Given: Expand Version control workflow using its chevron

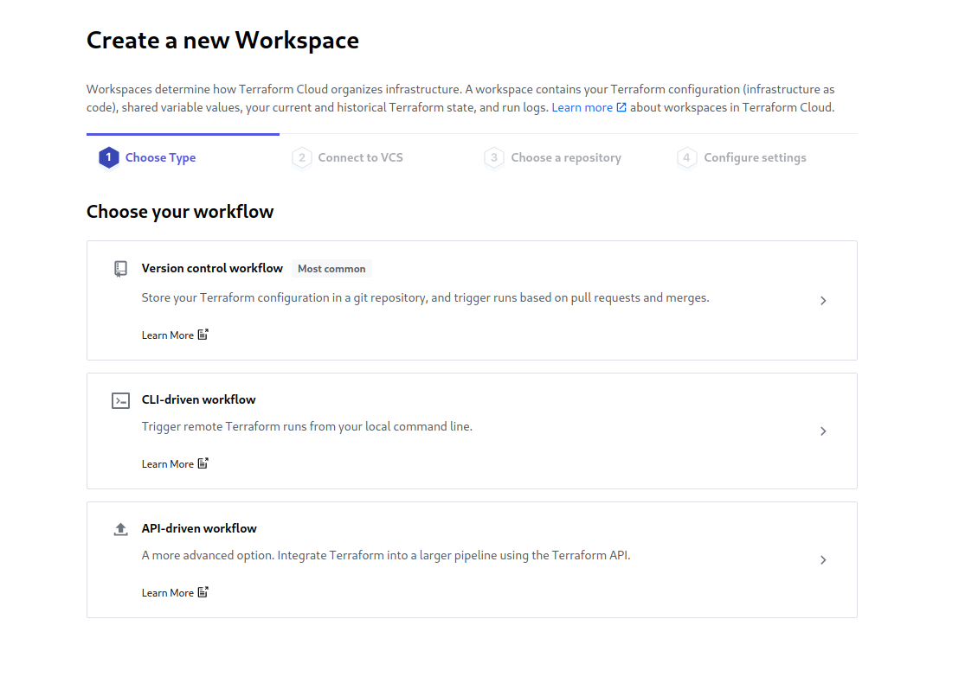Looking at the screenshot, I should 823,301.
